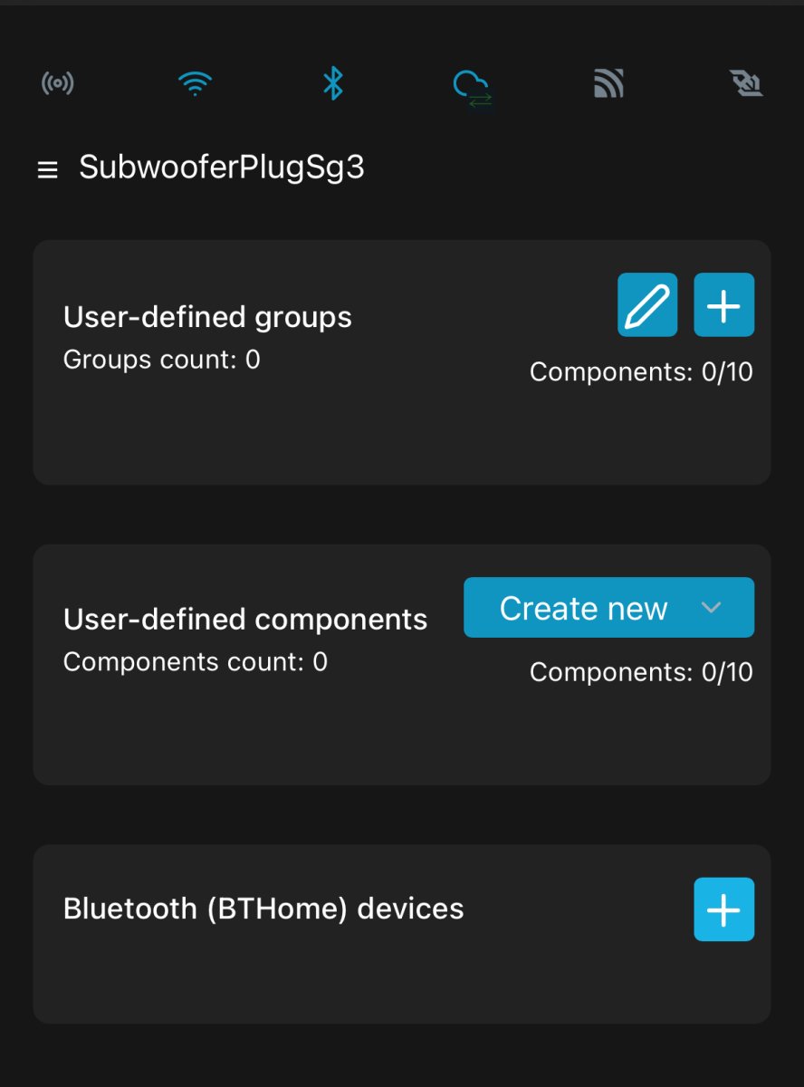
Task: Click the gray RSS-style signal icon
Action: (608, 84)
